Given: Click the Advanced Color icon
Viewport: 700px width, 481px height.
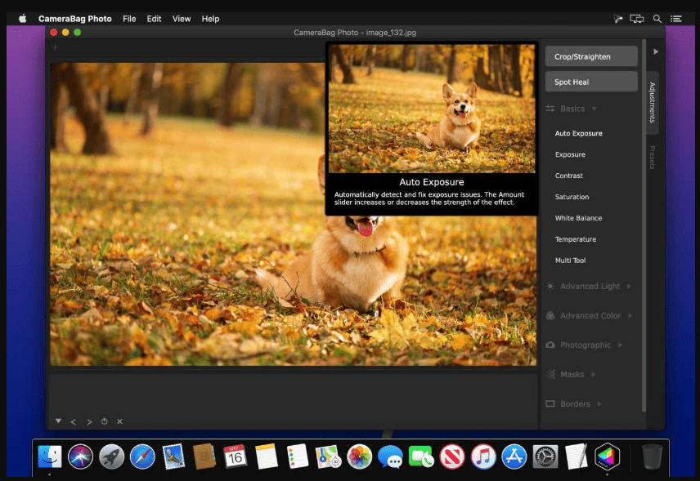Looking at the screenshot, I should (x=550, y=315).
